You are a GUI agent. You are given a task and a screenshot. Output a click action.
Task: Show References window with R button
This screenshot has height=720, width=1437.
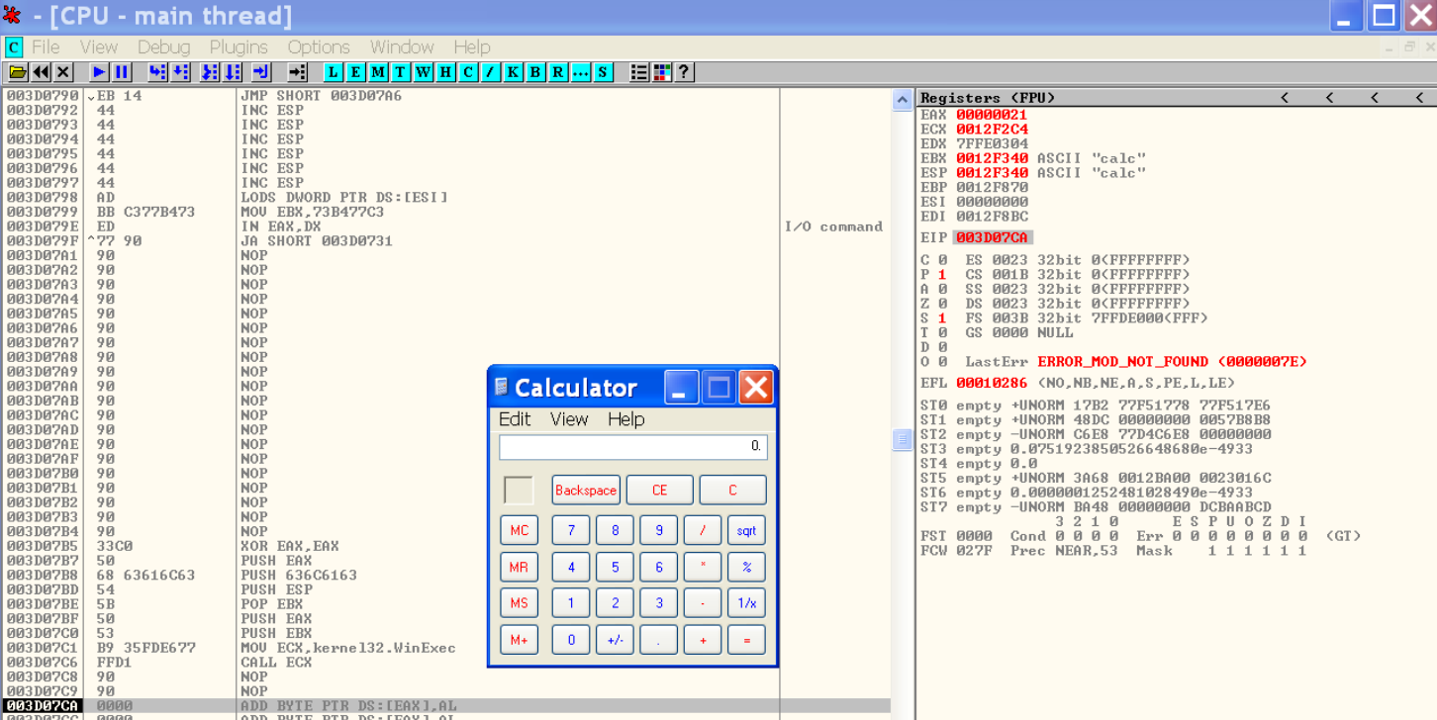point(558,72)
